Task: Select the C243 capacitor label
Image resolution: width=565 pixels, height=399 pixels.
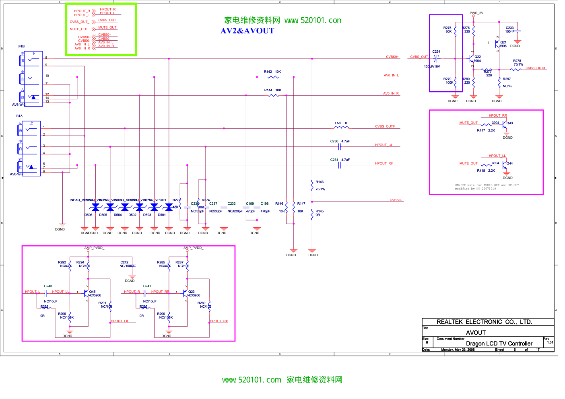Action: [48, 286]
